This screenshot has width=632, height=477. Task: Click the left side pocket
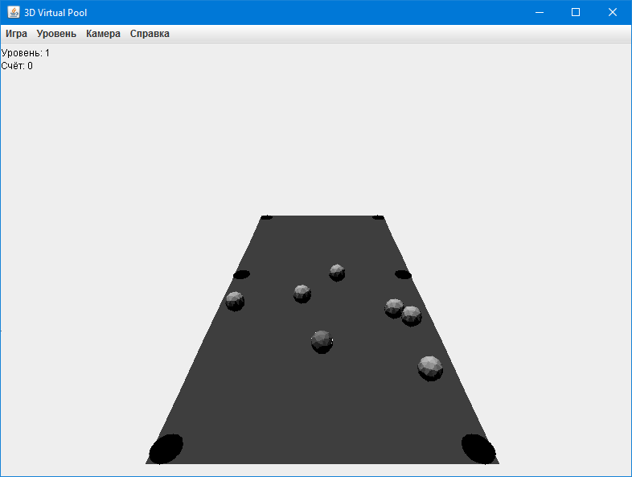coord(241,274)
